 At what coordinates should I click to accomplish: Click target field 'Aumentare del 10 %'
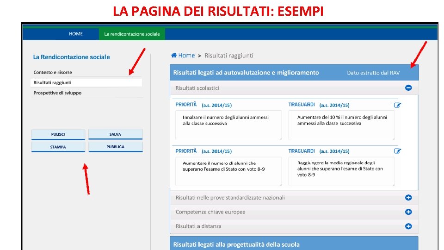341,125
